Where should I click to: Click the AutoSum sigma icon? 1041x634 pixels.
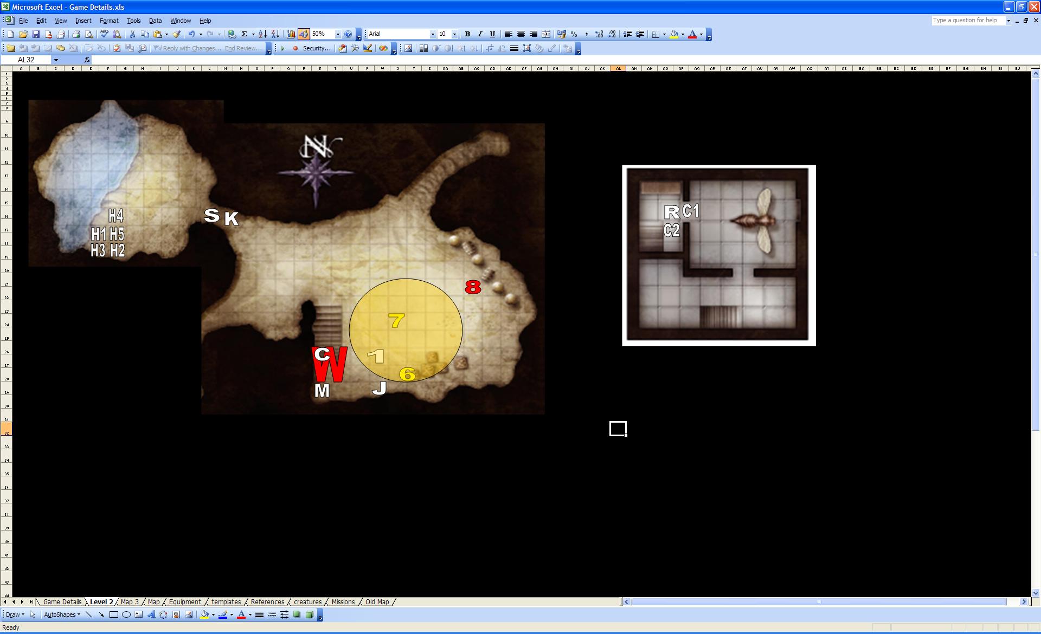coord(245,34)
